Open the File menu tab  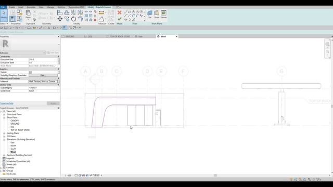tap(3, 7)
